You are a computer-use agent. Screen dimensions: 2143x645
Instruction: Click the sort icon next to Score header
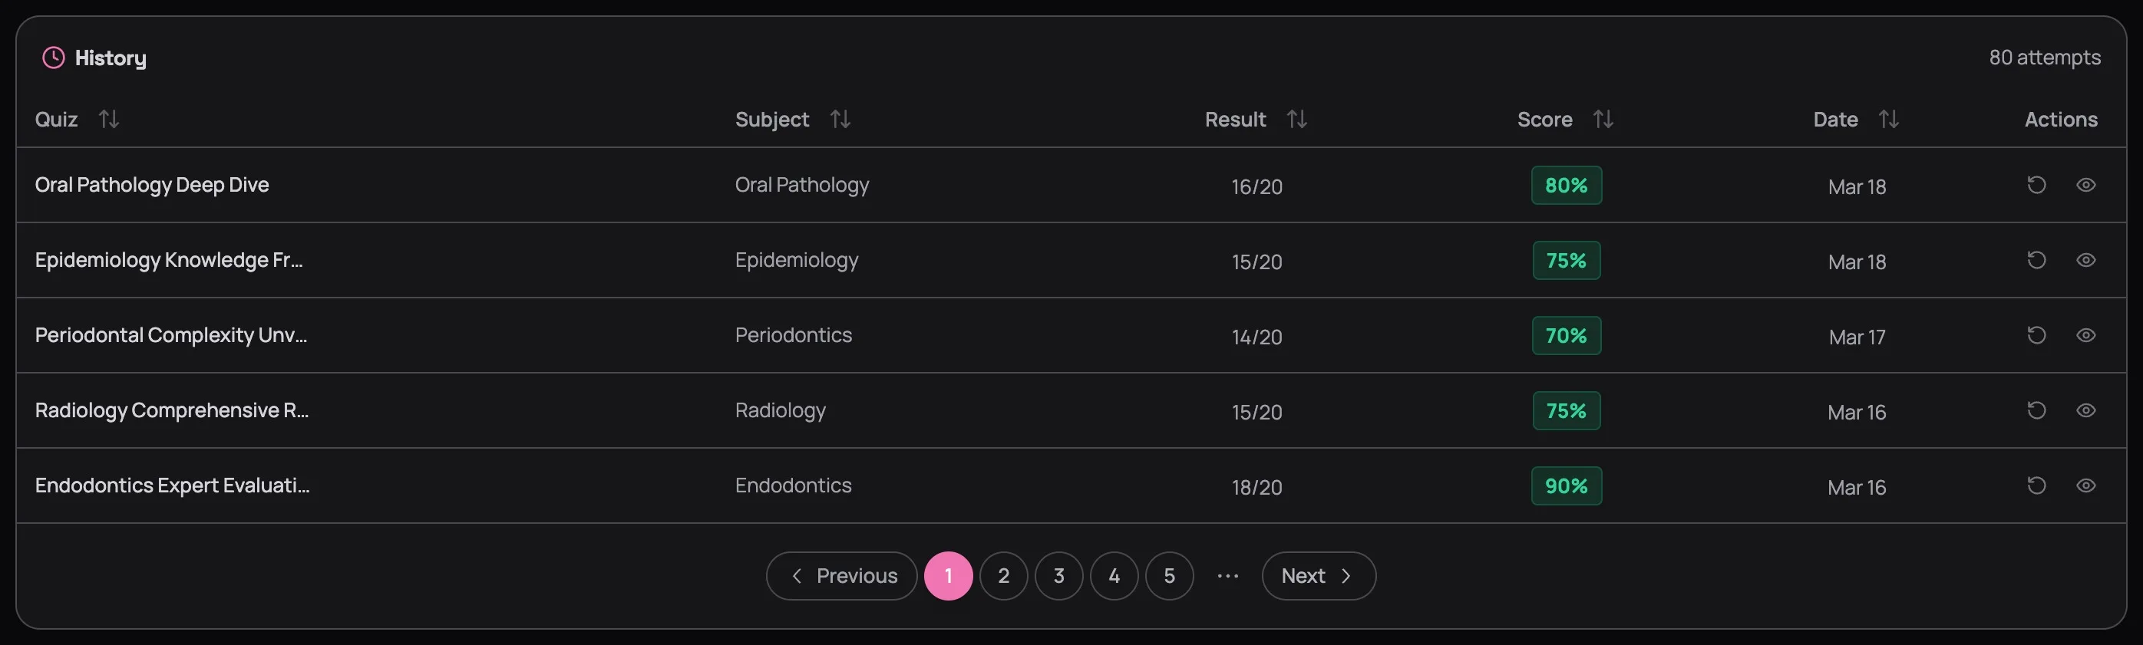(x=1605, y=119)
